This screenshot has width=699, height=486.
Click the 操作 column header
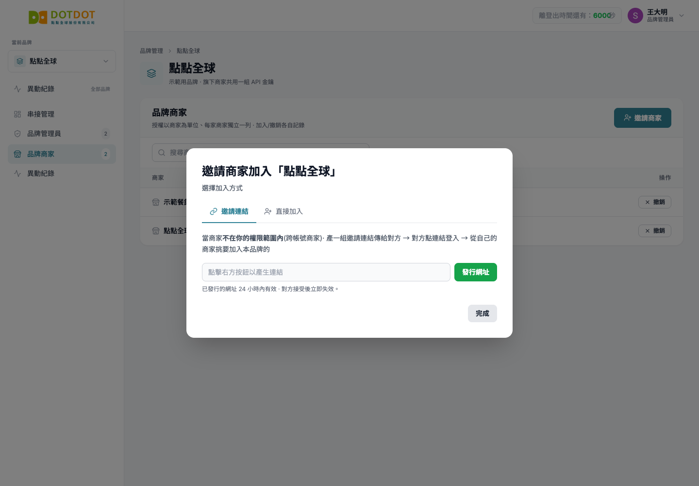(665, 178)
